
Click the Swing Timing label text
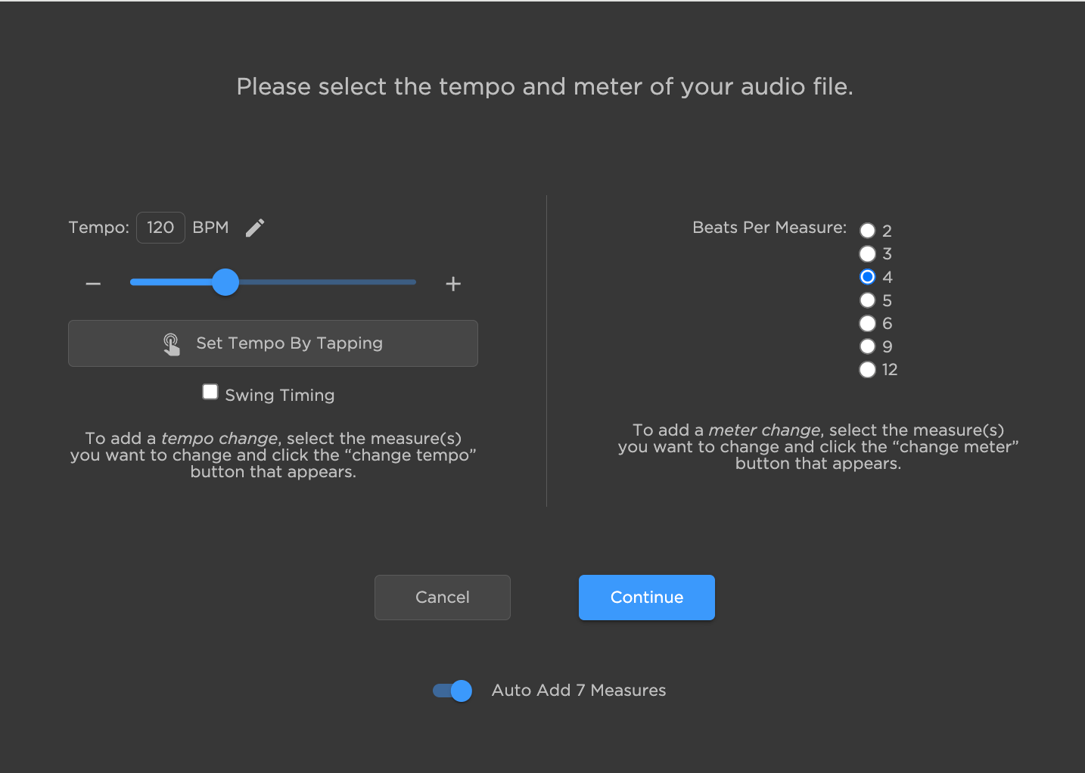[x=279, y=394]
